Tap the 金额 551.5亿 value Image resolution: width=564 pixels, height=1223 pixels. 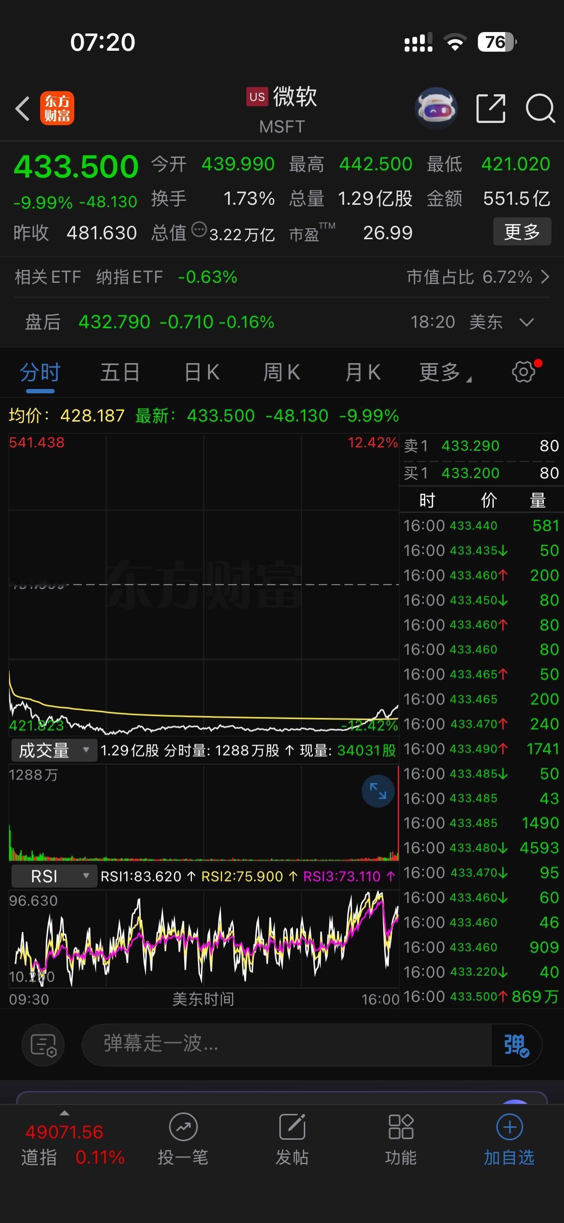[517, 199]
